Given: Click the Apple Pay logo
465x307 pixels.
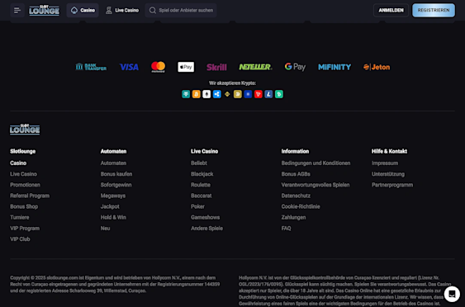Looking at the screenshot, I should (186, 67).
